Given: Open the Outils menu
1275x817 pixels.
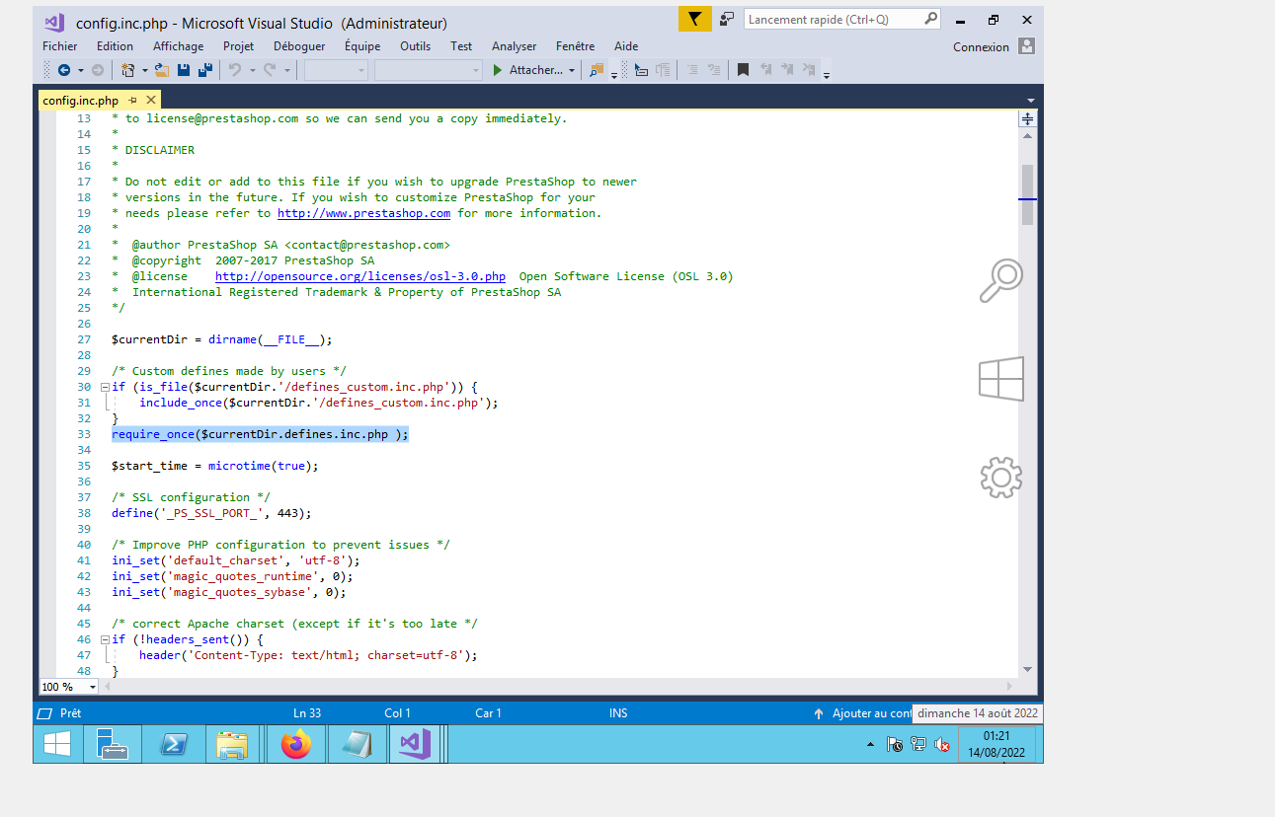Looking at the screenshot, I should 416,46.
